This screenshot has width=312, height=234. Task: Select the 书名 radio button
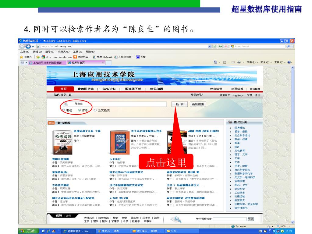(63, 110)
